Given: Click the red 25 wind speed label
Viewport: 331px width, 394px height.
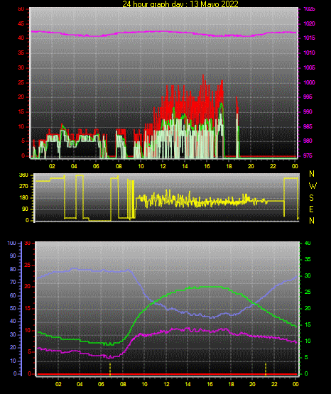Looking at the screenshot, I should tap(21, 82).
